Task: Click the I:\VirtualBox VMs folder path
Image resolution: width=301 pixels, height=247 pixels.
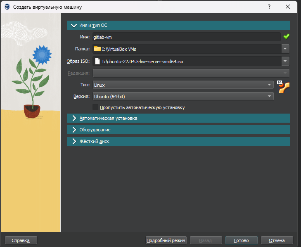Action: (x=119, y=49)
